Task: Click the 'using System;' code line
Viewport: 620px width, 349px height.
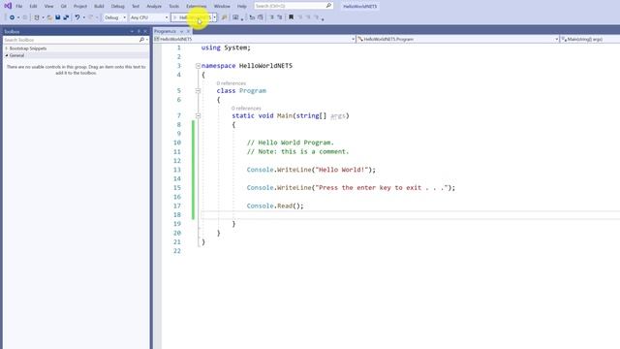Action: pyautogui.click(x=226, y=48)
